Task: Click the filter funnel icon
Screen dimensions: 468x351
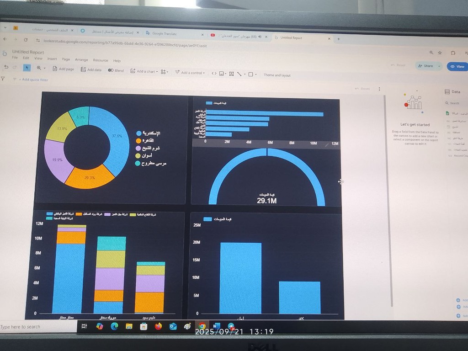Action: click(3, 79)
